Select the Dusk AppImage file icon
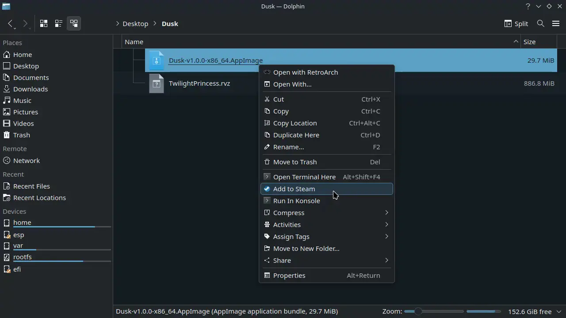Screen dimensions: 566x318 [157, 60]
